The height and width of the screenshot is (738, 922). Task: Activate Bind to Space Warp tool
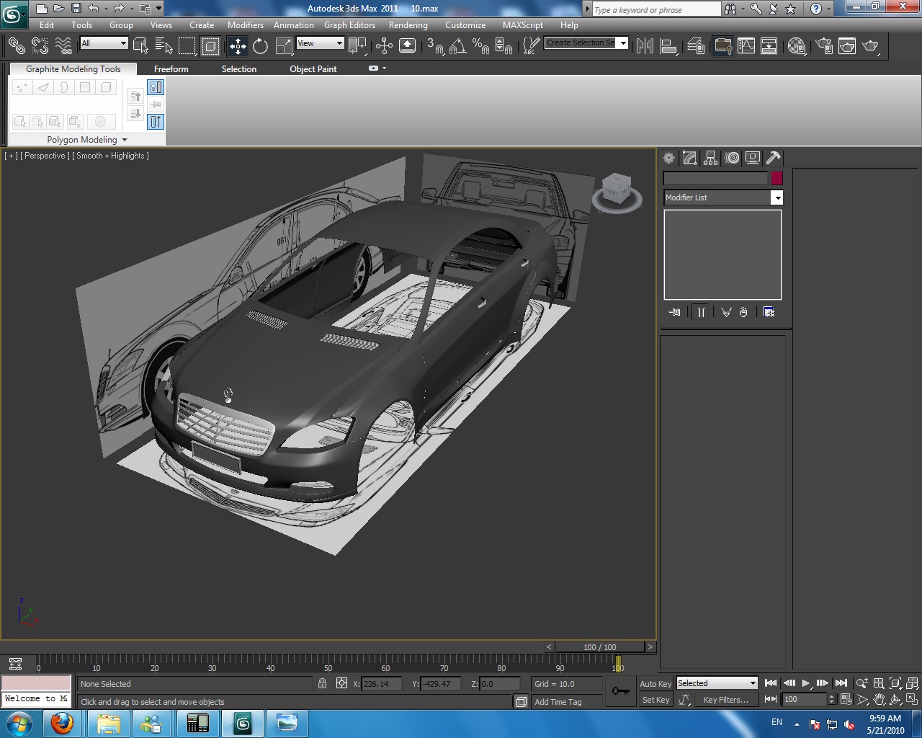tap(63, 46)
